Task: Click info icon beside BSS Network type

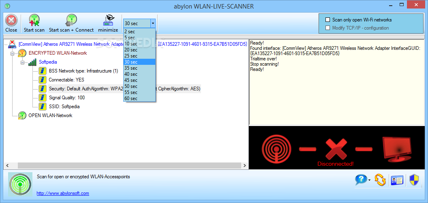Action: (x=42, y=71)
